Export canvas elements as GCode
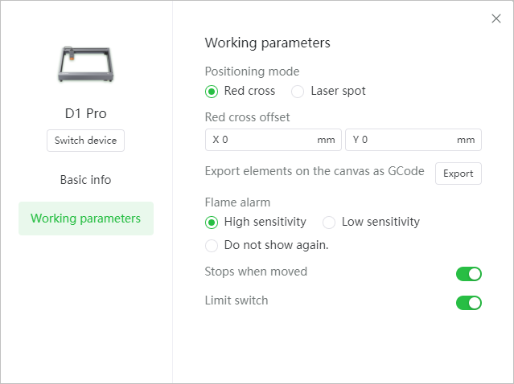Screen dimensions: 514x384 coord(458,174)
